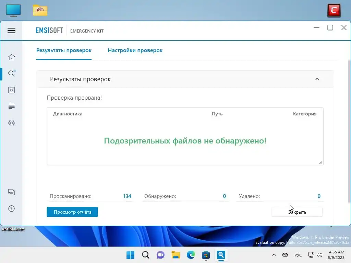Select the This PC desktop icon
Image resolution: width=351 pixels, height=263 pixels.
(x=13, y=10)
